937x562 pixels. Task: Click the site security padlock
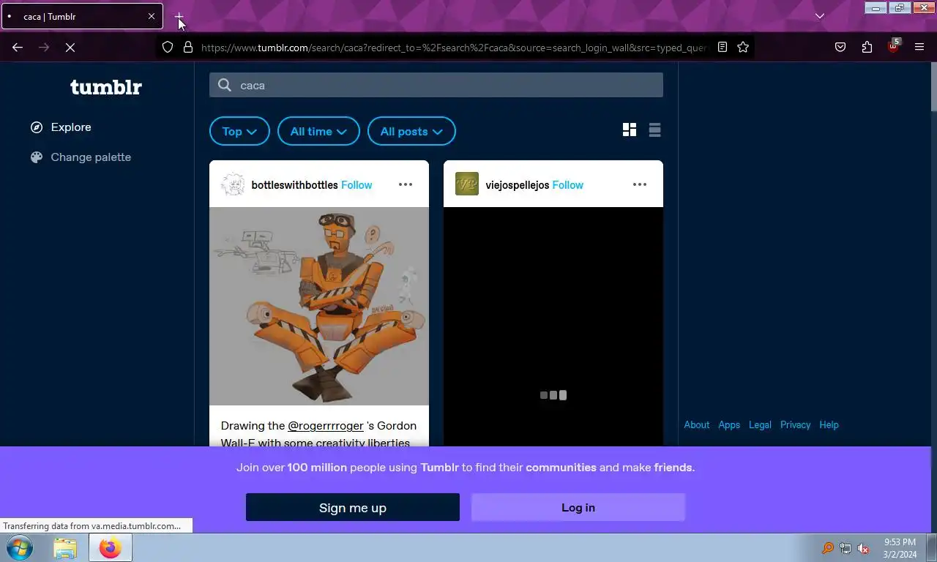click(x=188, y=47)
